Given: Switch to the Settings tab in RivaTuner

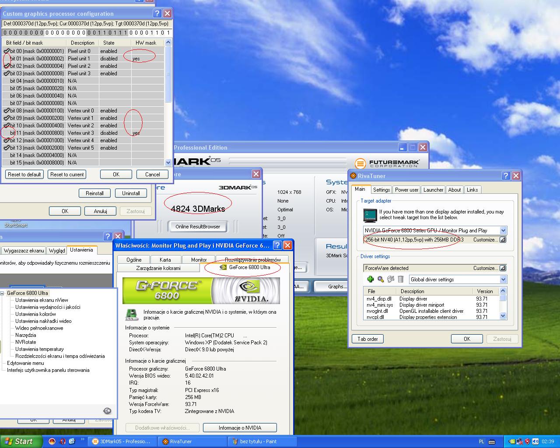Looking at the screenshot, I should point(381,190).
